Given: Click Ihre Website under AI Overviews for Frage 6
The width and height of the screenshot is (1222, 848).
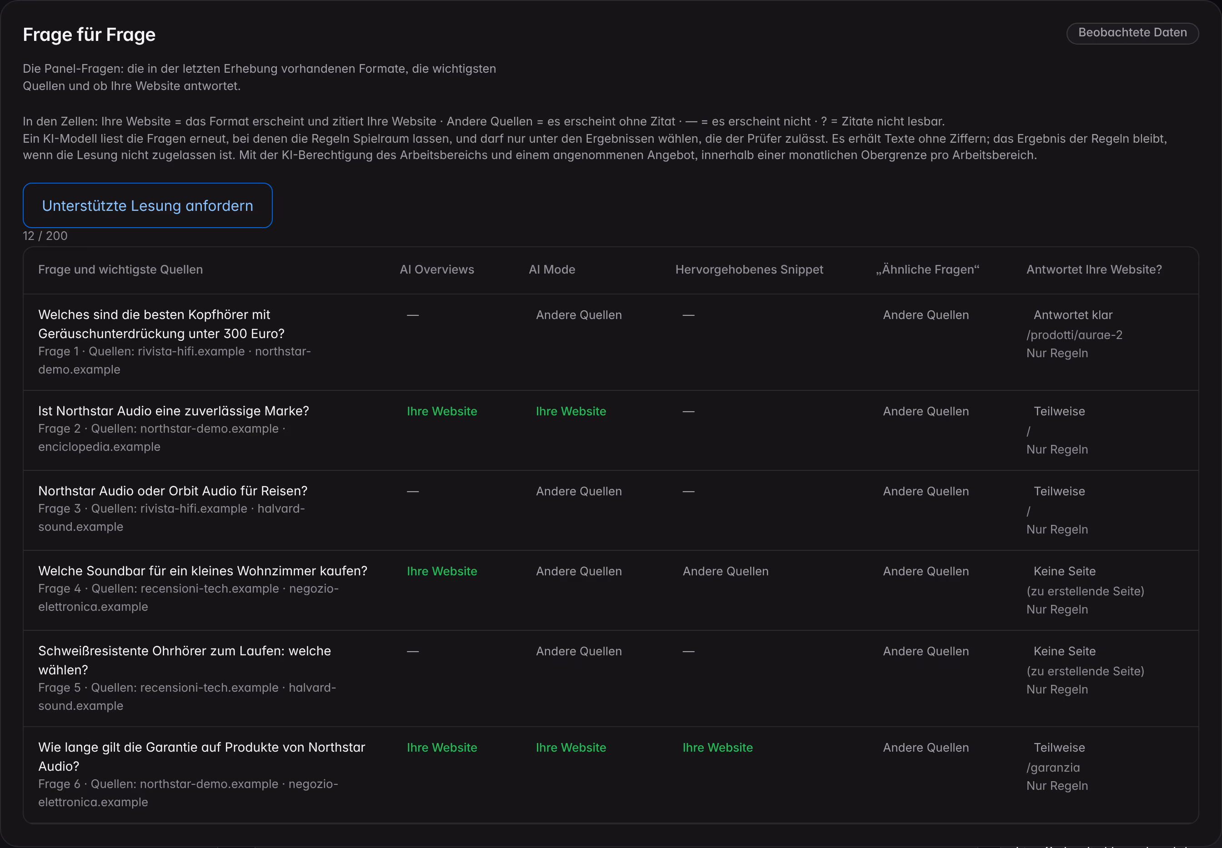Looking at the screenshot, I should click(442, 748).
